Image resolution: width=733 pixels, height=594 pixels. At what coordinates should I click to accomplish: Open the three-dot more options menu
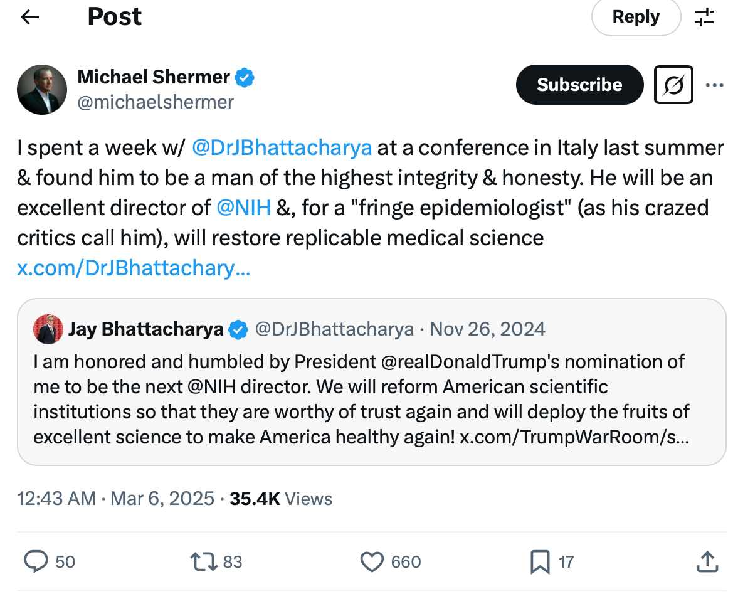[x=714, y=85]
